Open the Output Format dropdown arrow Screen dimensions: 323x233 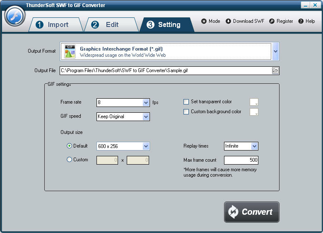[276, 51]
